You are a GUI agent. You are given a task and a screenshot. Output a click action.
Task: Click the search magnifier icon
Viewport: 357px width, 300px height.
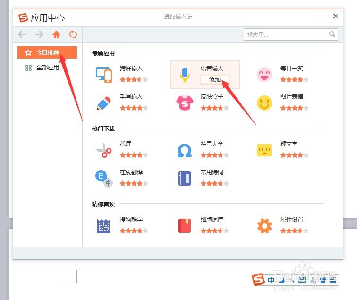pyautogui.click(x=332, y=34)
